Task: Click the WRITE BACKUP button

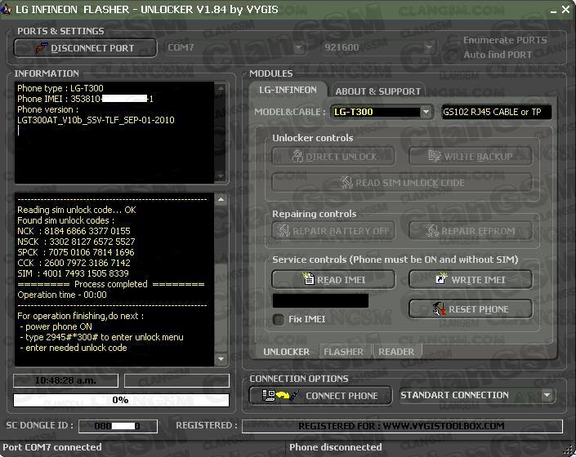Action: coord(471,156)
